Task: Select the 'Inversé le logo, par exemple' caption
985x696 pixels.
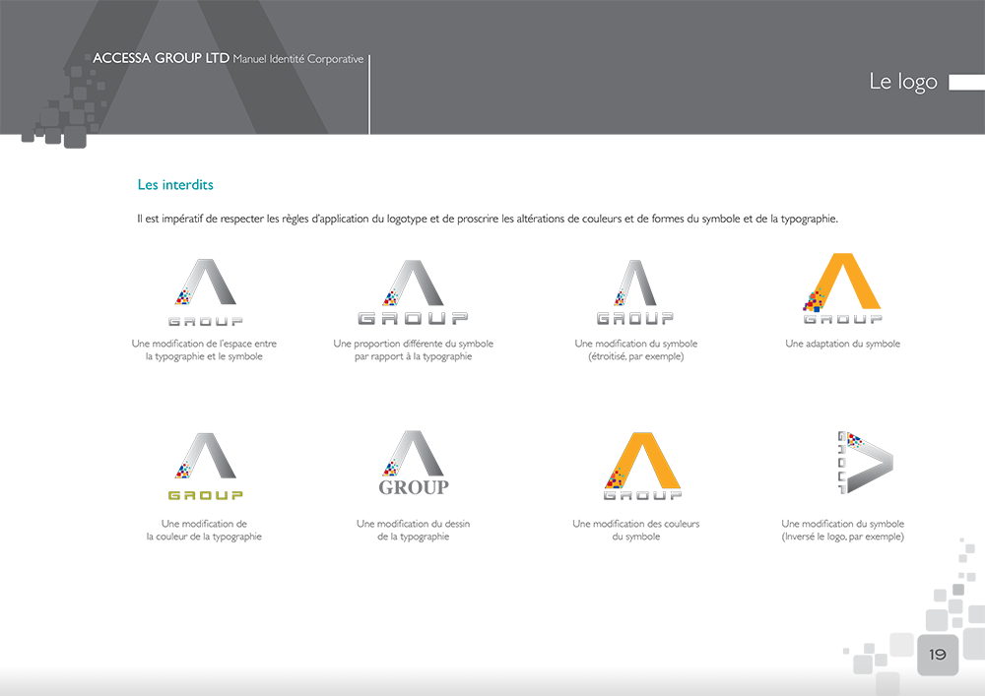Action: click(x=842, y=537)
